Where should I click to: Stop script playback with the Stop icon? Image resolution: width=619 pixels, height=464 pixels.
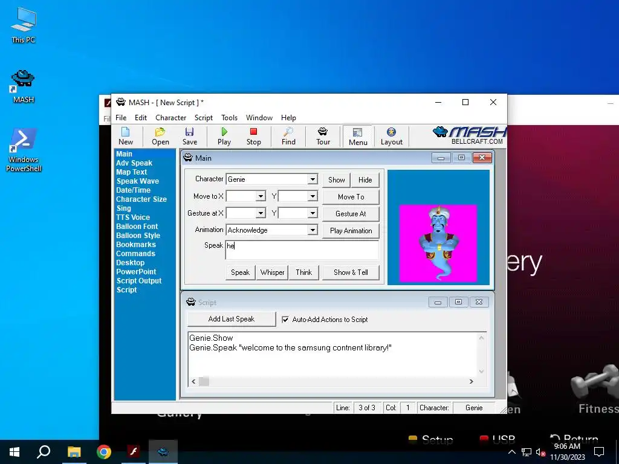[253, 136]
